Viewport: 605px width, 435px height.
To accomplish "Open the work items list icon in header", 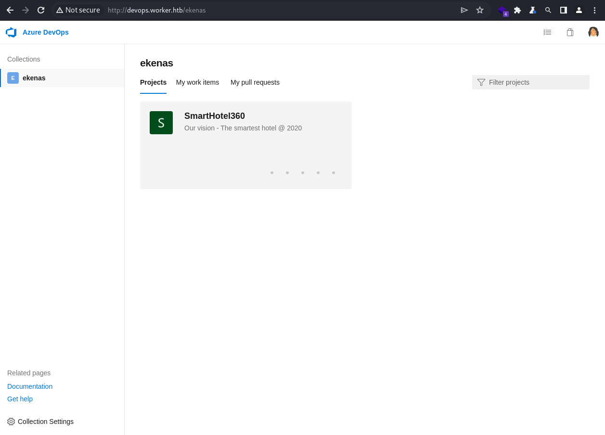I will coord(547,32).
